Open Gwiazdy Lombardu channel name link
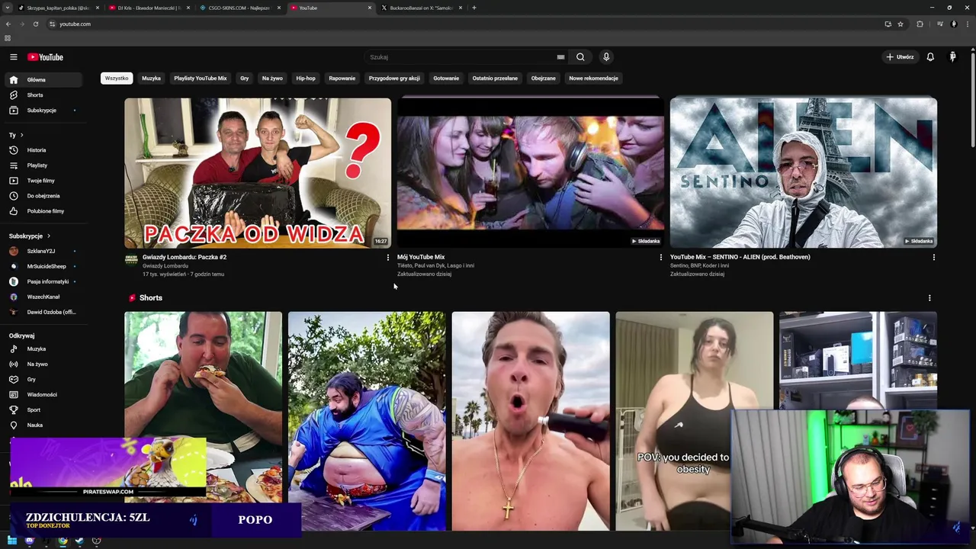This screenshot has width=976, height=549. click(165, 265)
